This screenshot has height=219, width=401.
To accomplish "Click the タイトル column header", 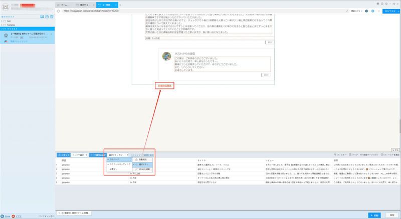I will tap(231, 160).
